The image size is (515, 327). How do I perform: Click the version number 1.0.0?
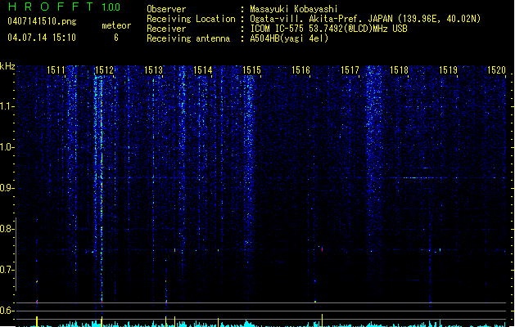111,7
